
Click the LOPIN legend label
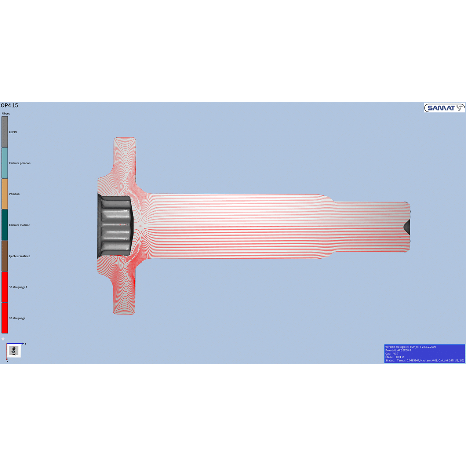click(x=13, y=132)
